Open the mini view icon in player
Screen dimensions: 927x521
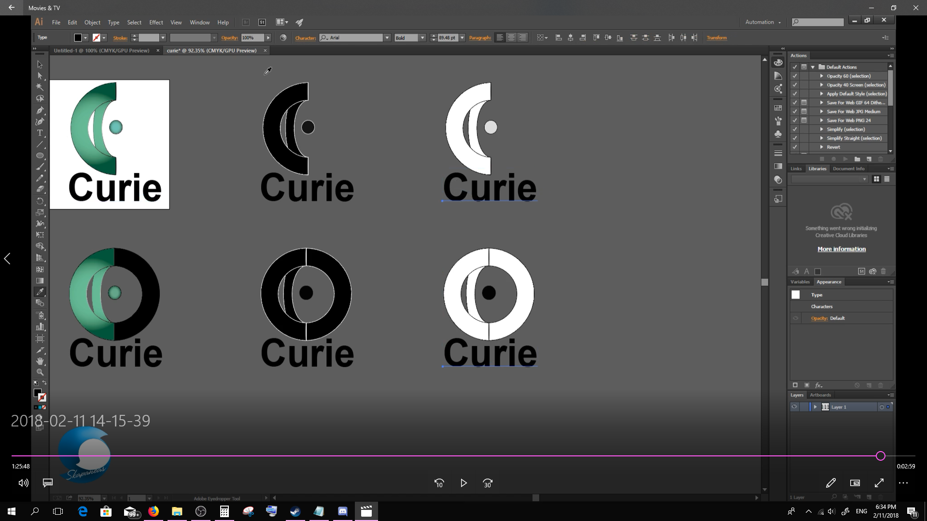pyautogui.click(x=855, y=483)
